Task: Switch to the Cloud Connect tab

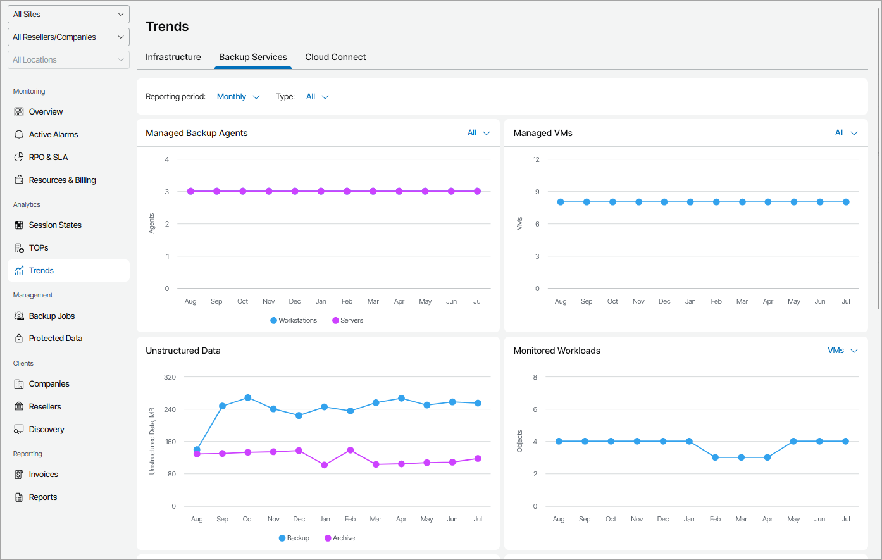Action: 335,57
